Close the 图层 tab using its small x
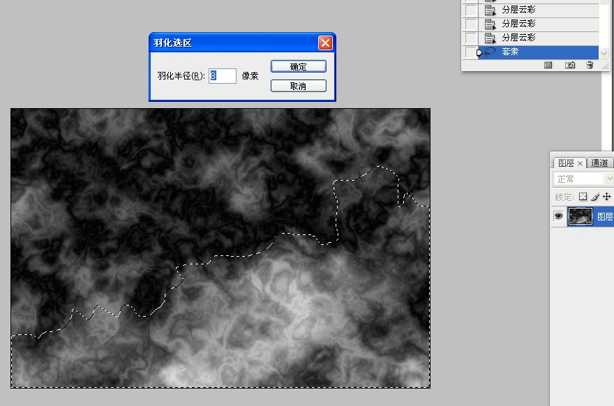The height and width of the screenshot is (406, 614). point(580,163)
